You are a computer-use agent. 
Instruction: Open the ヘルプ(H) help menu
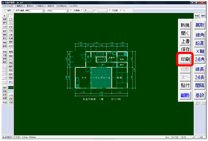coord(73,6)
